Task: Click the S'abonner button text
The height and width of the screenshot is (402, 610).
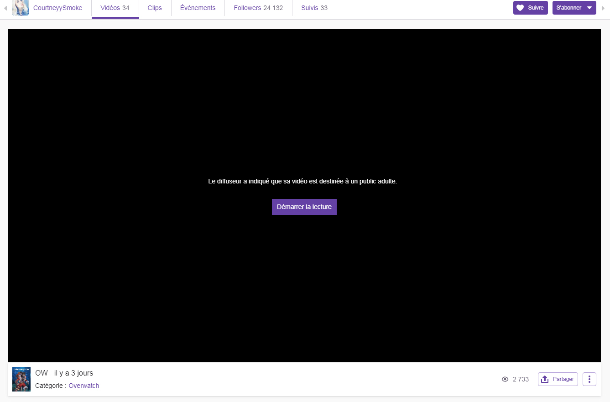Action: click(x=569, y=8)
